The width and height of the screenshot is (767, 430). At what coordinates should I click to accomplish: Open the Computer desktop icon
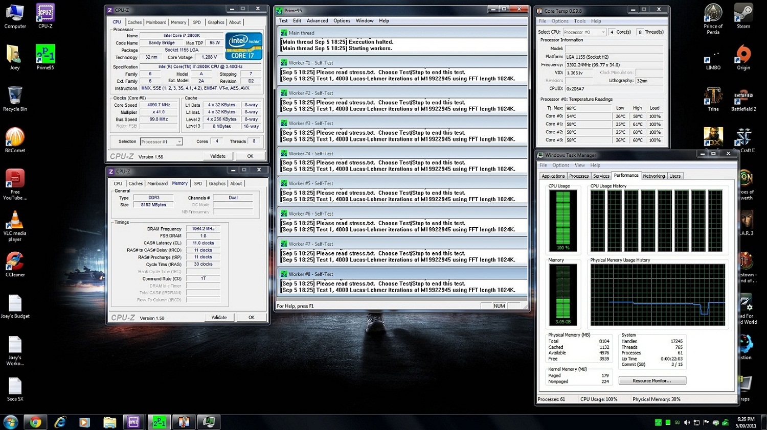15,16
